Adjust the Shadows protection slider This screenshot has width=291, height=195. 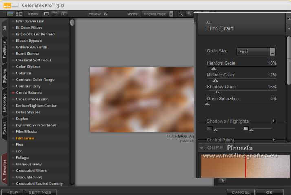216,130
